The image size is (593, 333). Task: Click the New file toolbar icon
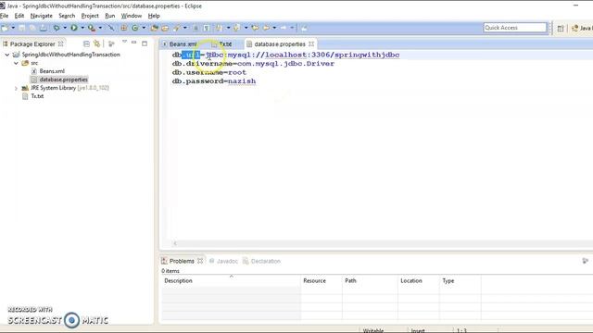click(x=5, y=28)
